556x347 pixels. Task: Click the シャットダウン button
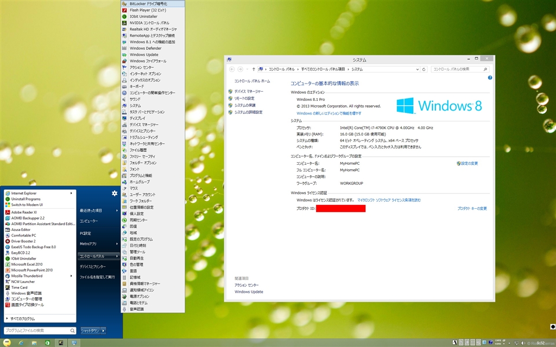[91, 331]
